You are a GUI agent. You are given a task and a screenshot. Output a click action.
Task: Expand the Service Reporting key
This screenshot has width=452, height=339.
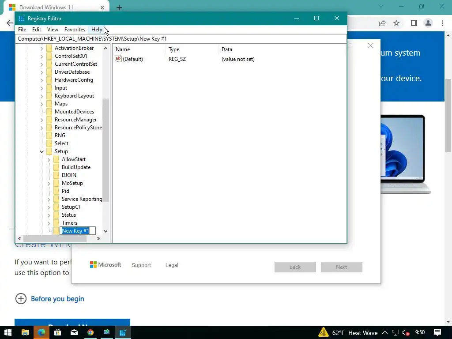coord(49,199)
